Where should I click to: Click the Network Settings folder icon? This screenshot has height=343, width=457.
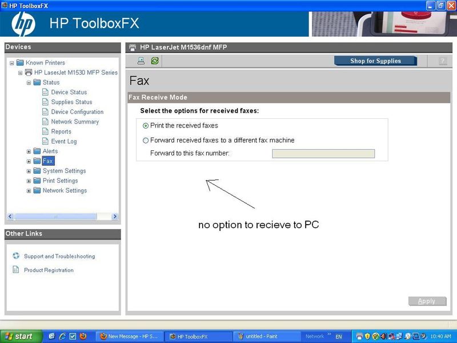[x=37, y=190]
